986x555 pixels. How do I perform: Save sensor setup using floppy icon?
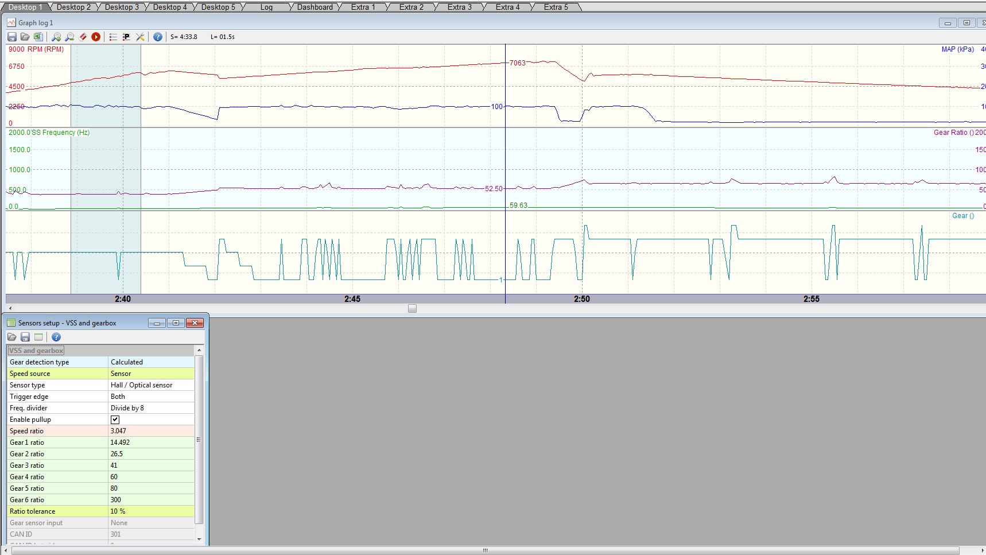click(x=25, y=337)
